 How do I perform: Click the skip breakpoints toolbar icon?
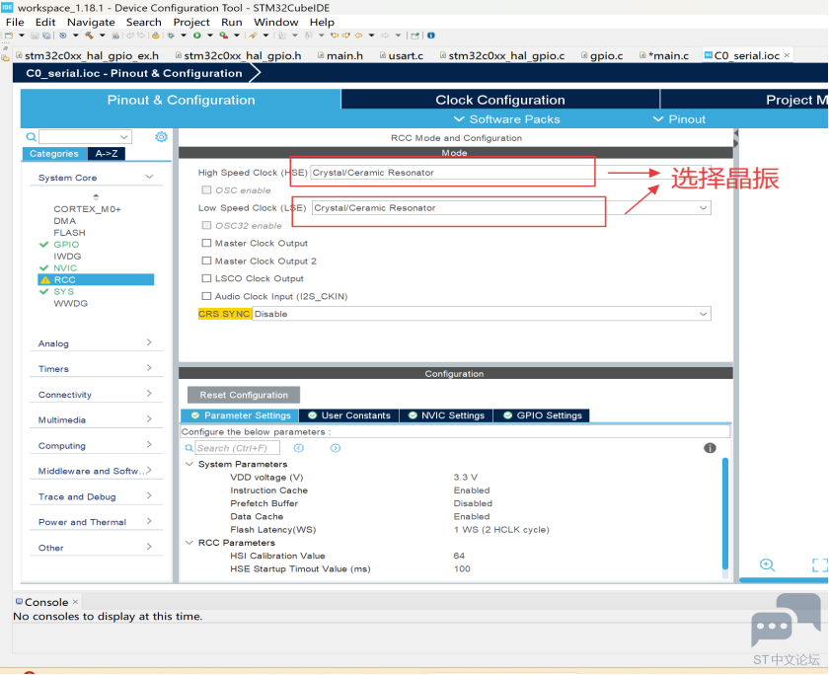pyautogui.click(x=62, y=36)
